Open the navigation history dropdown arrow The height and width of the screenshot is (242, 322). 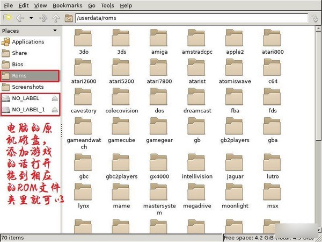tap(31, 18)
